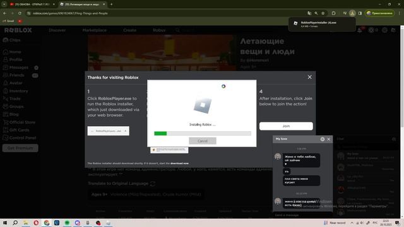404x227 pixels.
Task: Open chat settings gear in My love chat
Action: [323, 139]
